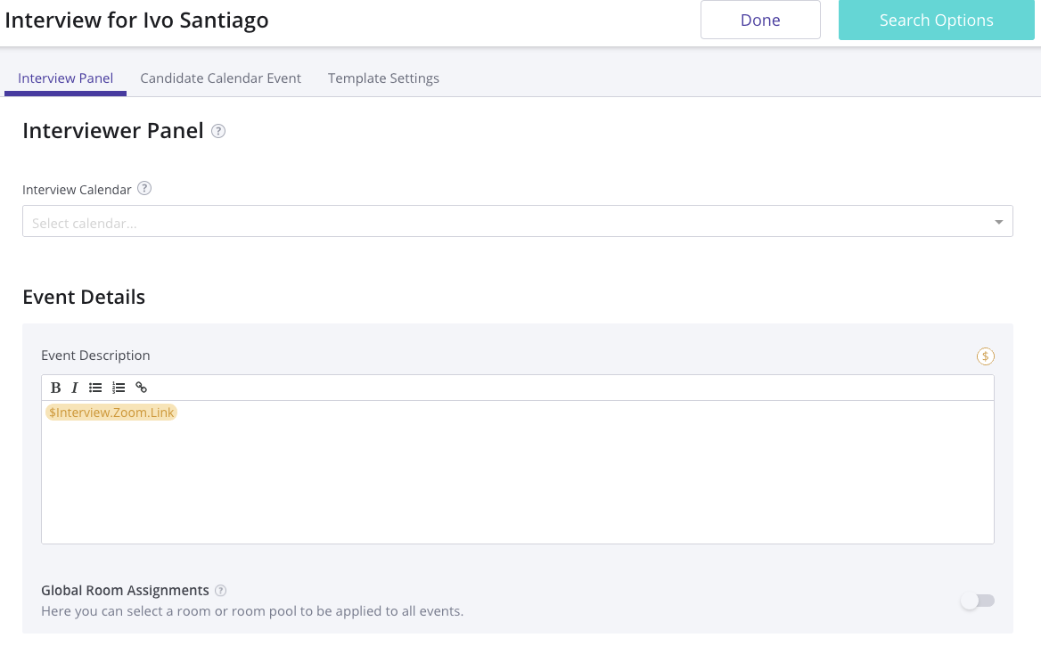Open the dollar-sign variable picker icon
The image size is (1041, 646).
click(x=985, y=356)
